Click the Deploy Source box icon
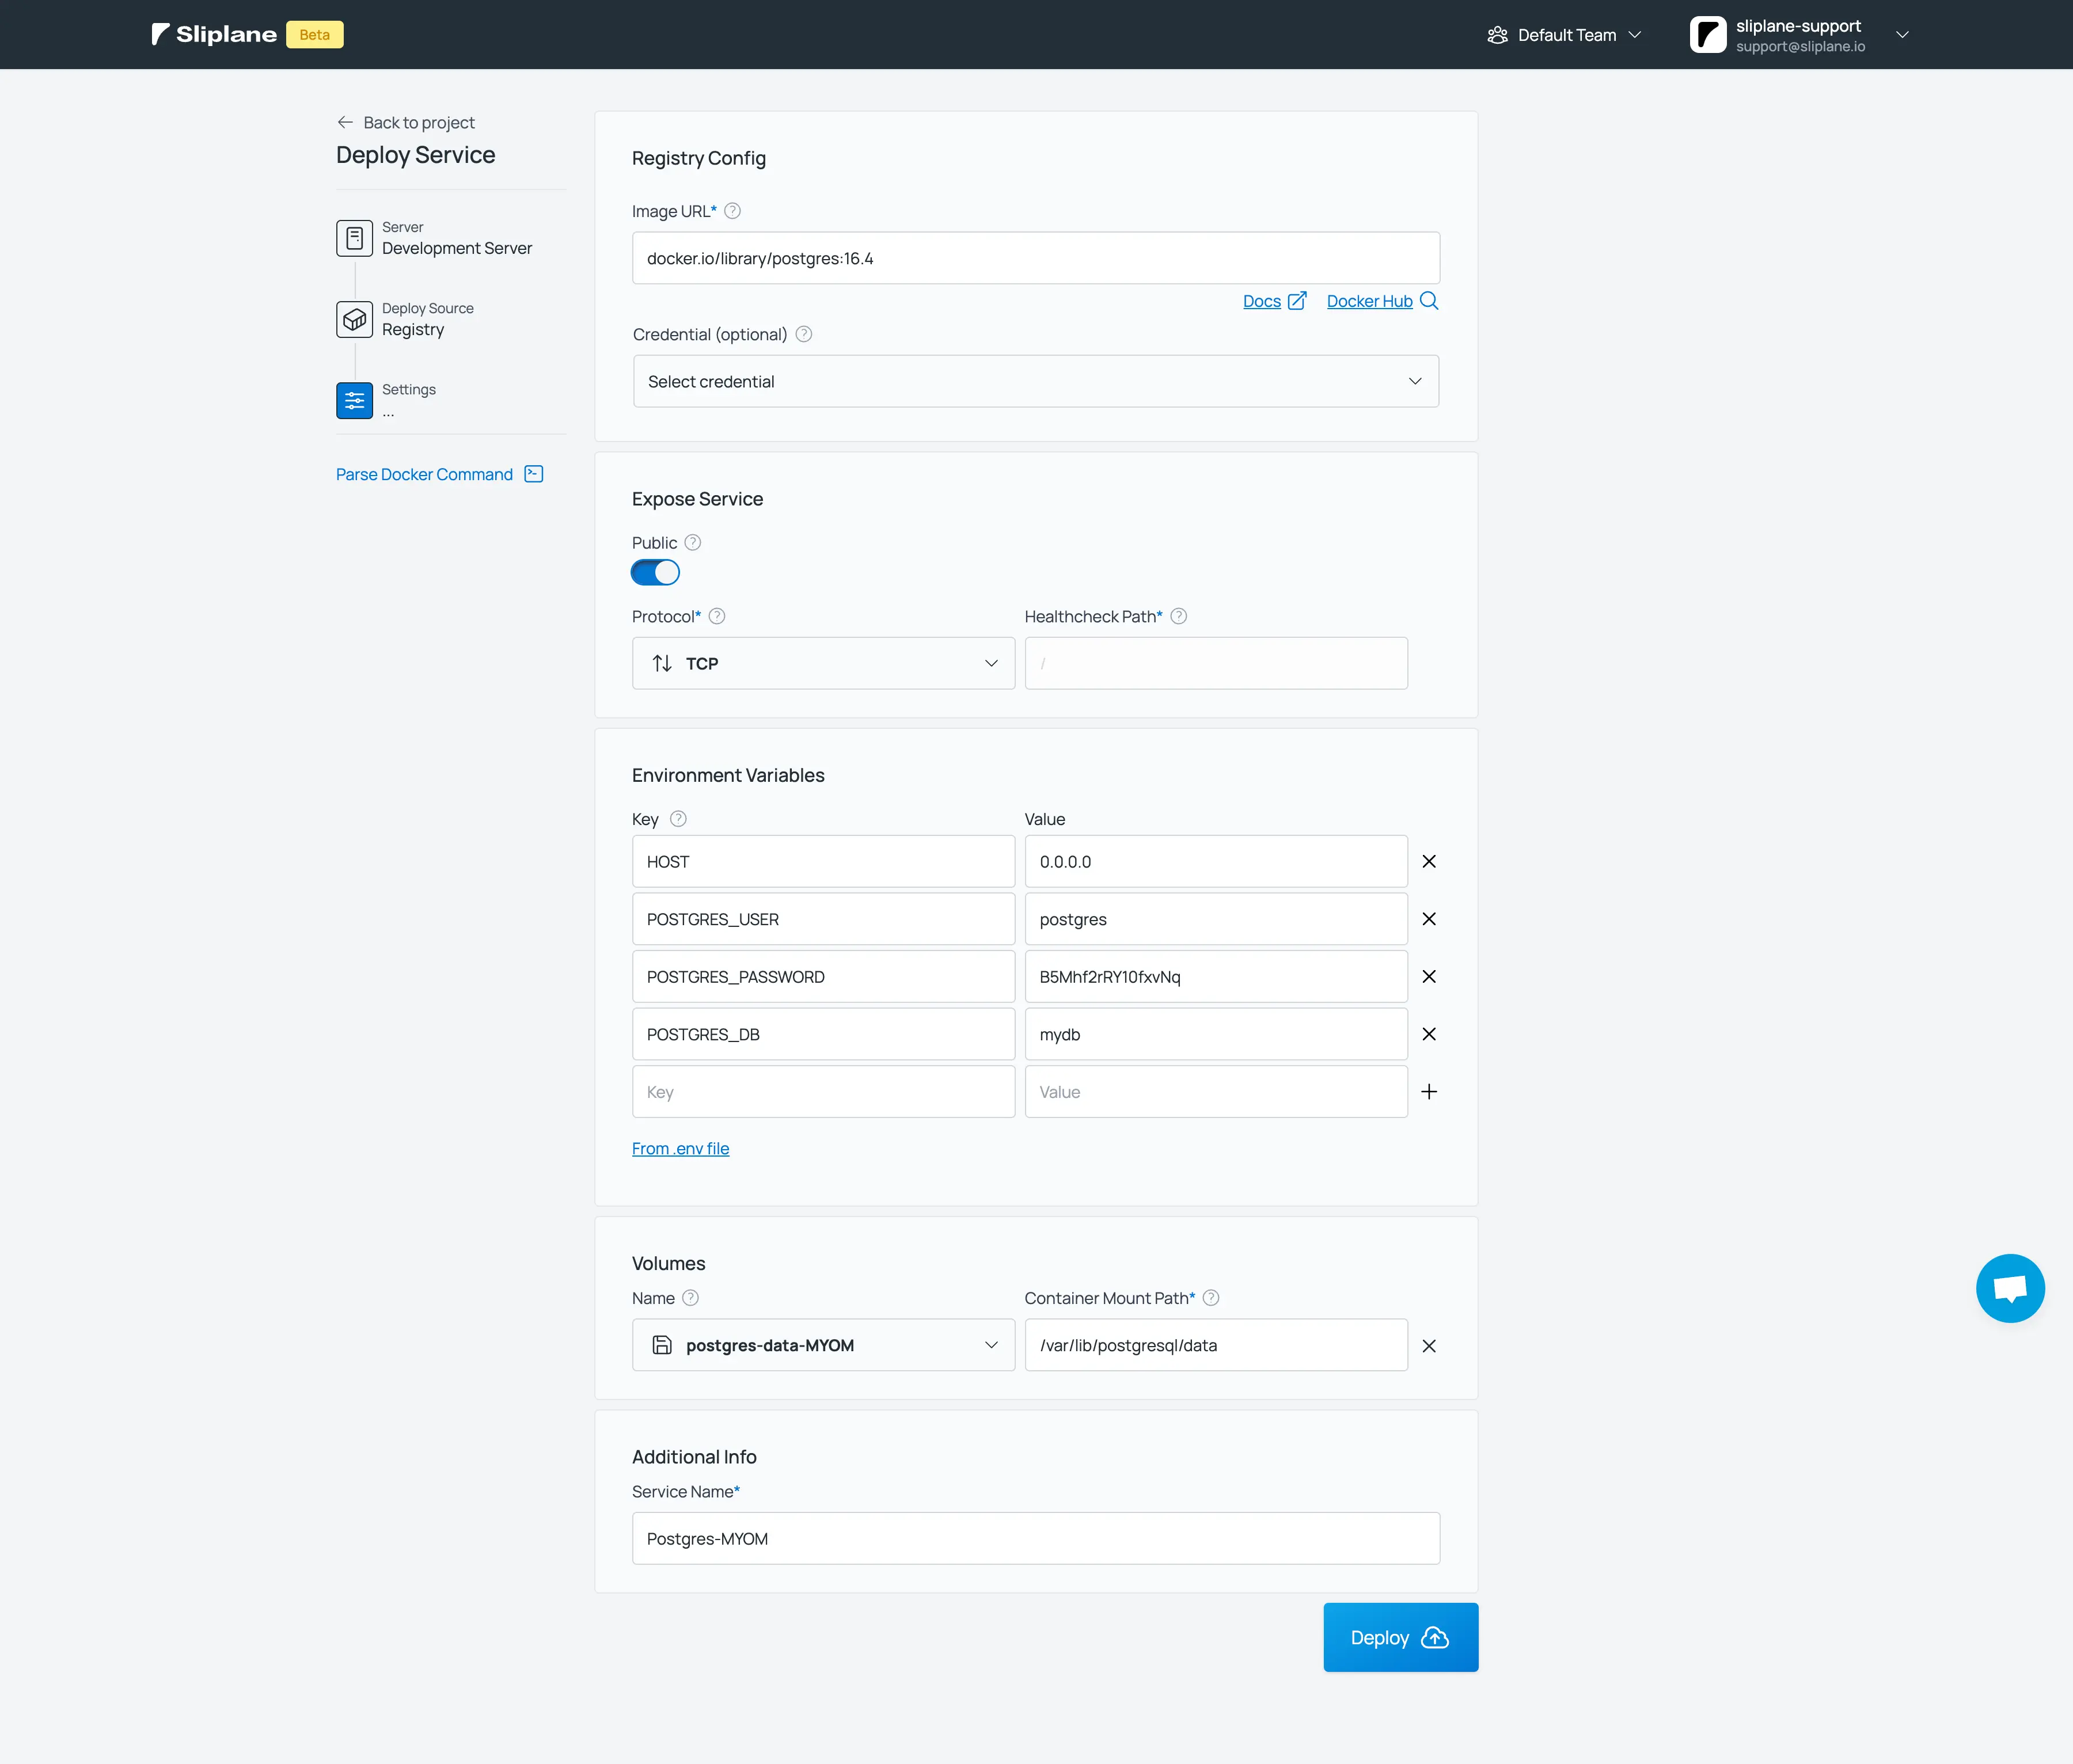 point(354,320)
